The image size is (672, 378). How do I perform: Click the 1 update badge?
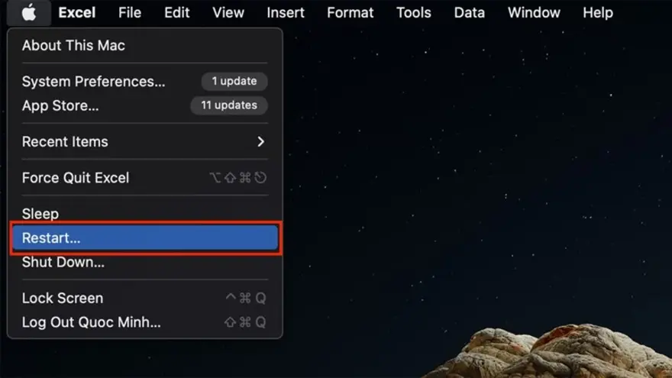[x=234, y=81]
